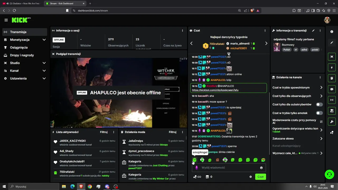This screenshot has height=190, width=338.
Task: Click the channel points infinity icon
Action: [197, 177]
